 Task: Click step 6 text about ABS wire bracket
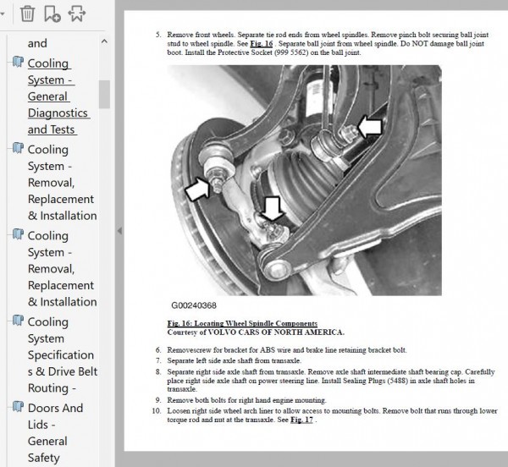[287, 350]
